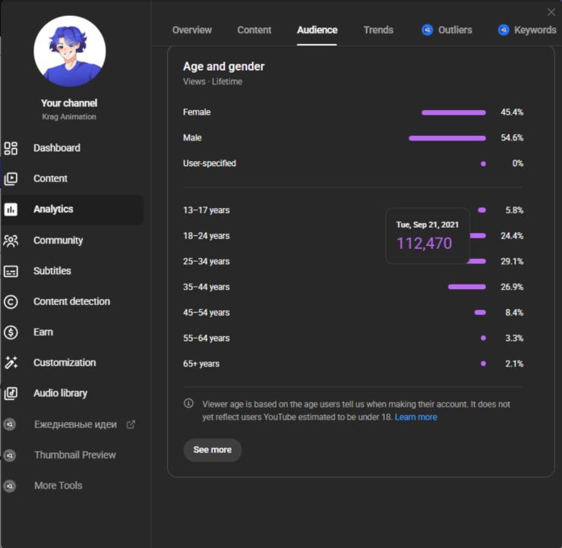562x548 pixels.
Task: Go to the Keywords tab
Action: coord(527,30)
